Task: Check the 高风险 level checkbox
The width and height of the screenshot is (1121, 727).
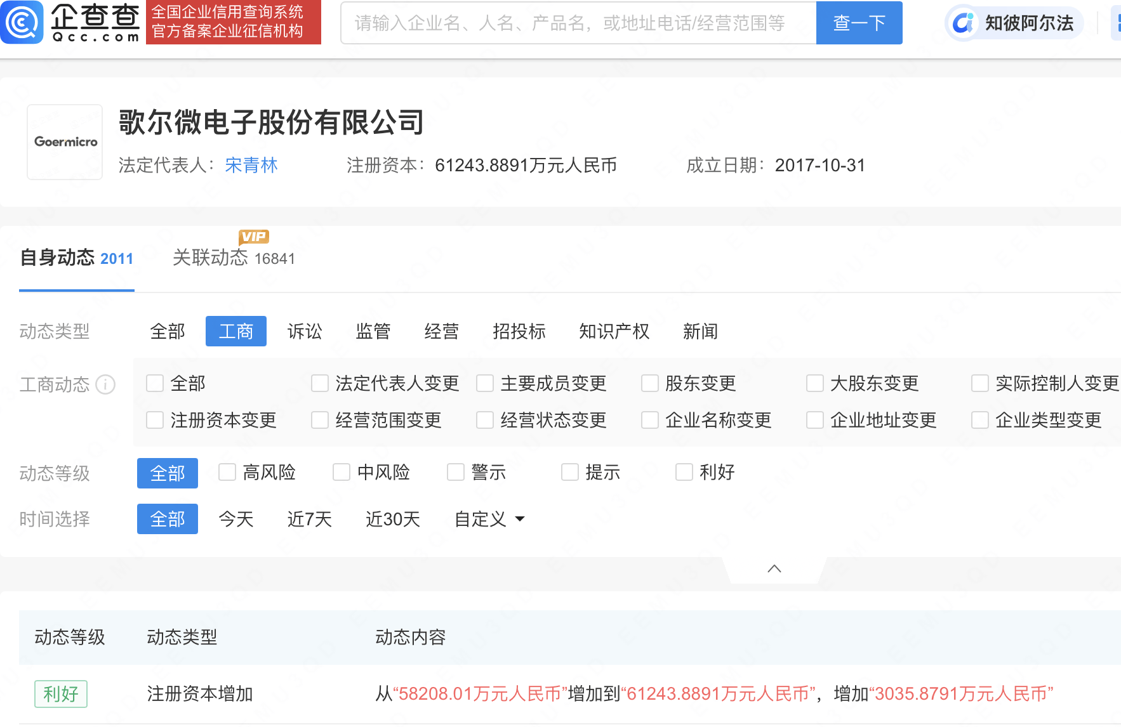Action: (x=227, y=472)
